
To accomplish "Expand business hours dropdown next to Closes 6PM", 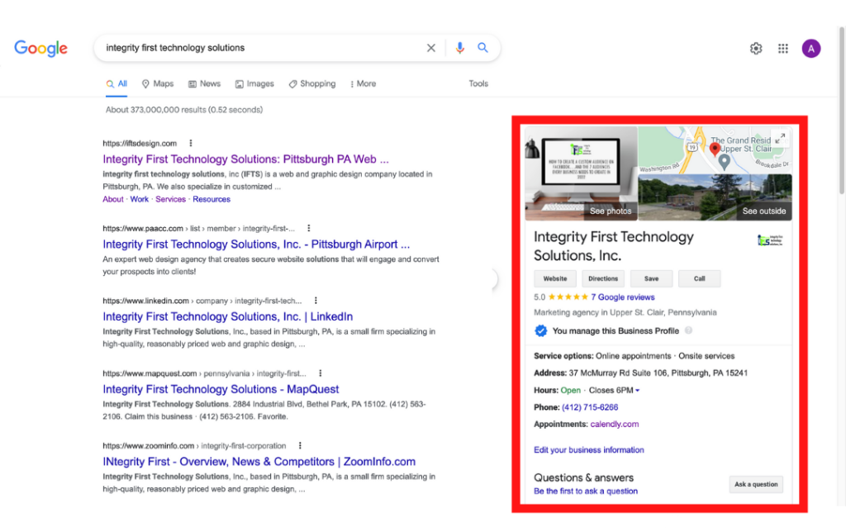I will [x=637, y=390].
